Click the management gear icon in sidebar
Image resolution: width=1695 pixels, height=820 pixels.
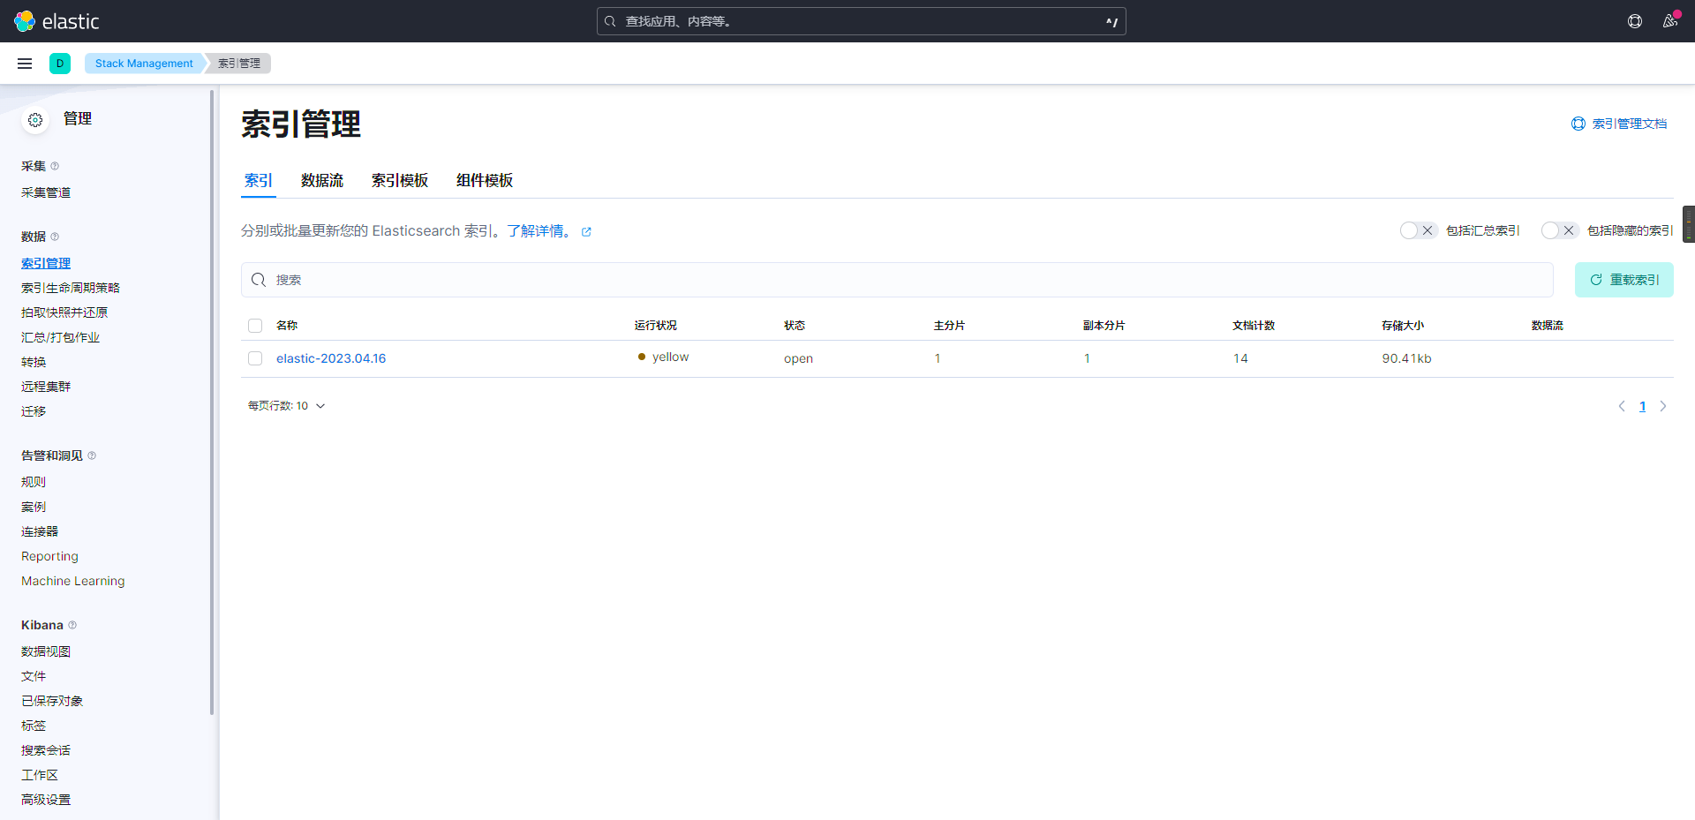pos(35,120)
